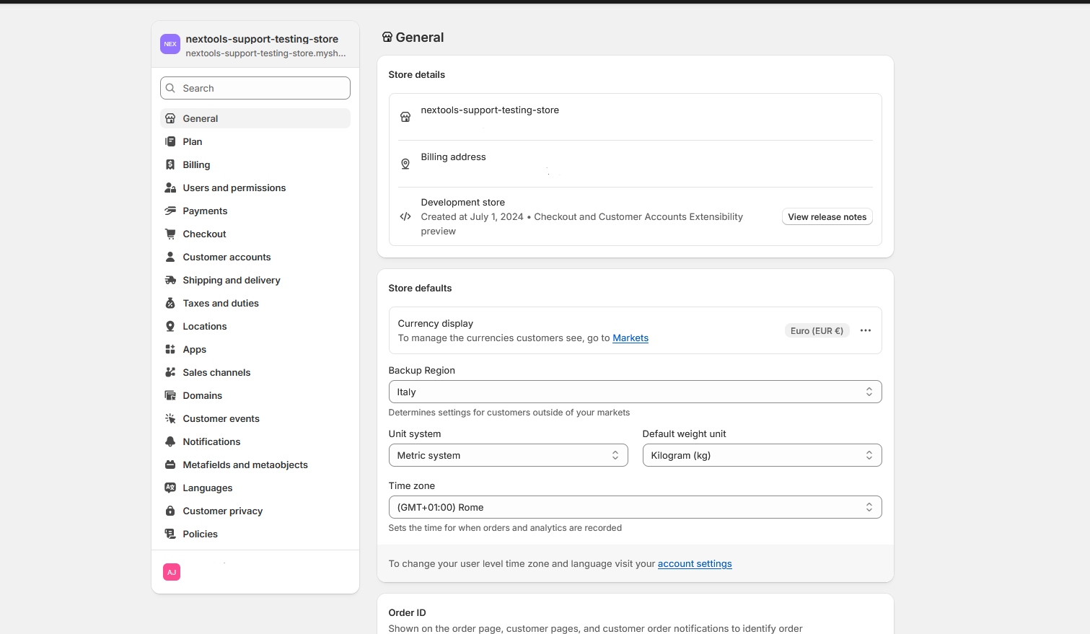The image size is (1090, 634).
Task: Expand the Unit system dropdown
Action: click(x=508, y=455)
